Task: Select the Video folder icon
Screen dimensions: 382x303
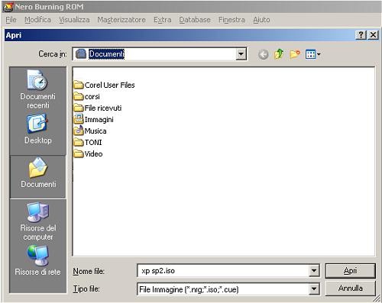Action: click(79, 153)
